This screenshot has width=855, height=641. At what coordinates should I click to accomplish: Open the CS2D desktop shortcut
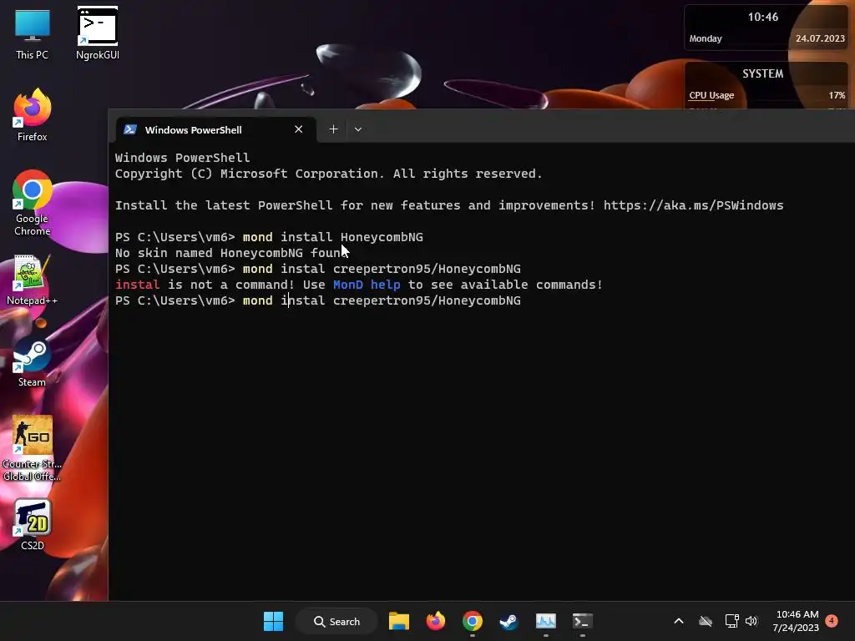point(33,524)
